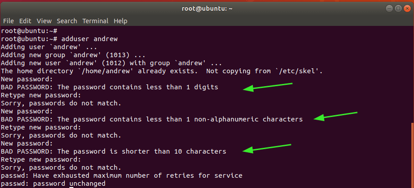Click the "Have exhausted maximum number" line
The width and height of the screenshot is (414, 188).
121,175
